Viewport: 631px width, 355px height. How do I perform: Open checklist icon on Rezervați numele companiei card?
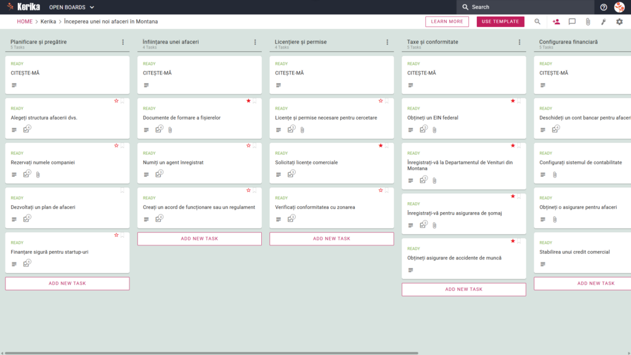pos(26,174)
